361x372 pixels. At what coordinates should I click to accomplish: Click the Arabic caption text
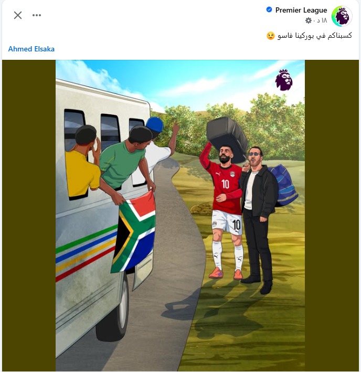[315, 36]
